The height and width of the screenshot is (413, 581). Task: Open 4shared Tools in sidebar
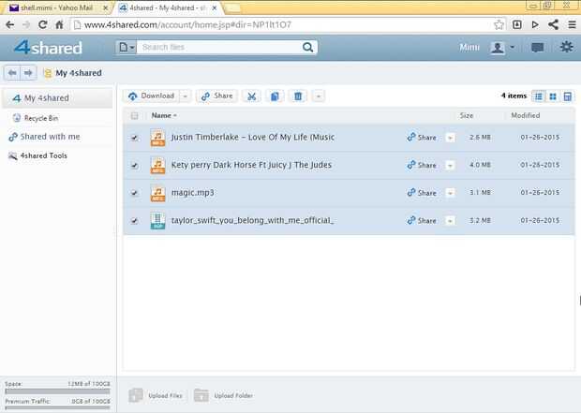(x=37, y=155)
